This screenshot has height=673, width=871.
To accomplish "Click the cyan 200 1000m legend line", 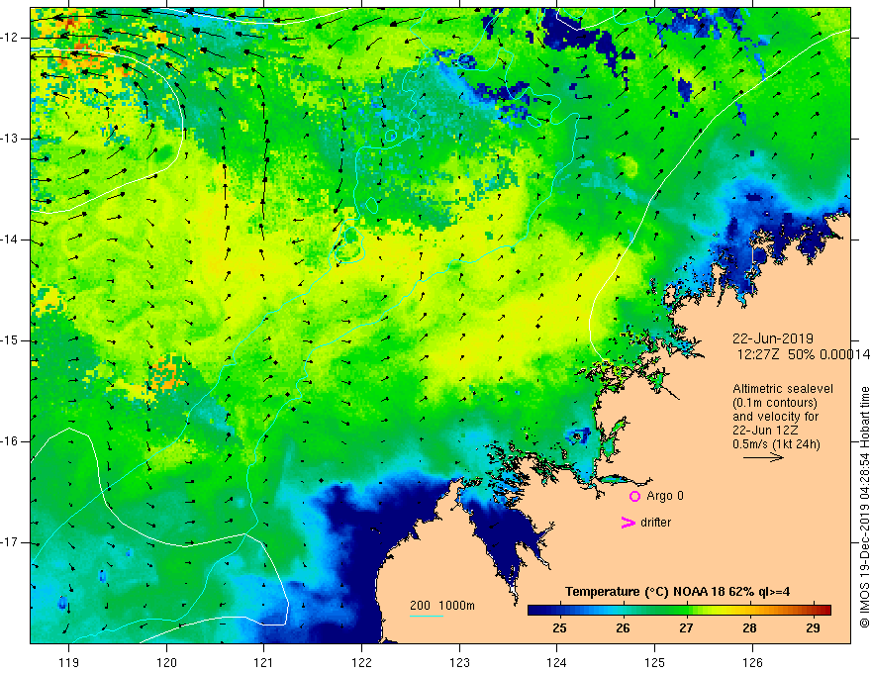I will click(427, 616).
